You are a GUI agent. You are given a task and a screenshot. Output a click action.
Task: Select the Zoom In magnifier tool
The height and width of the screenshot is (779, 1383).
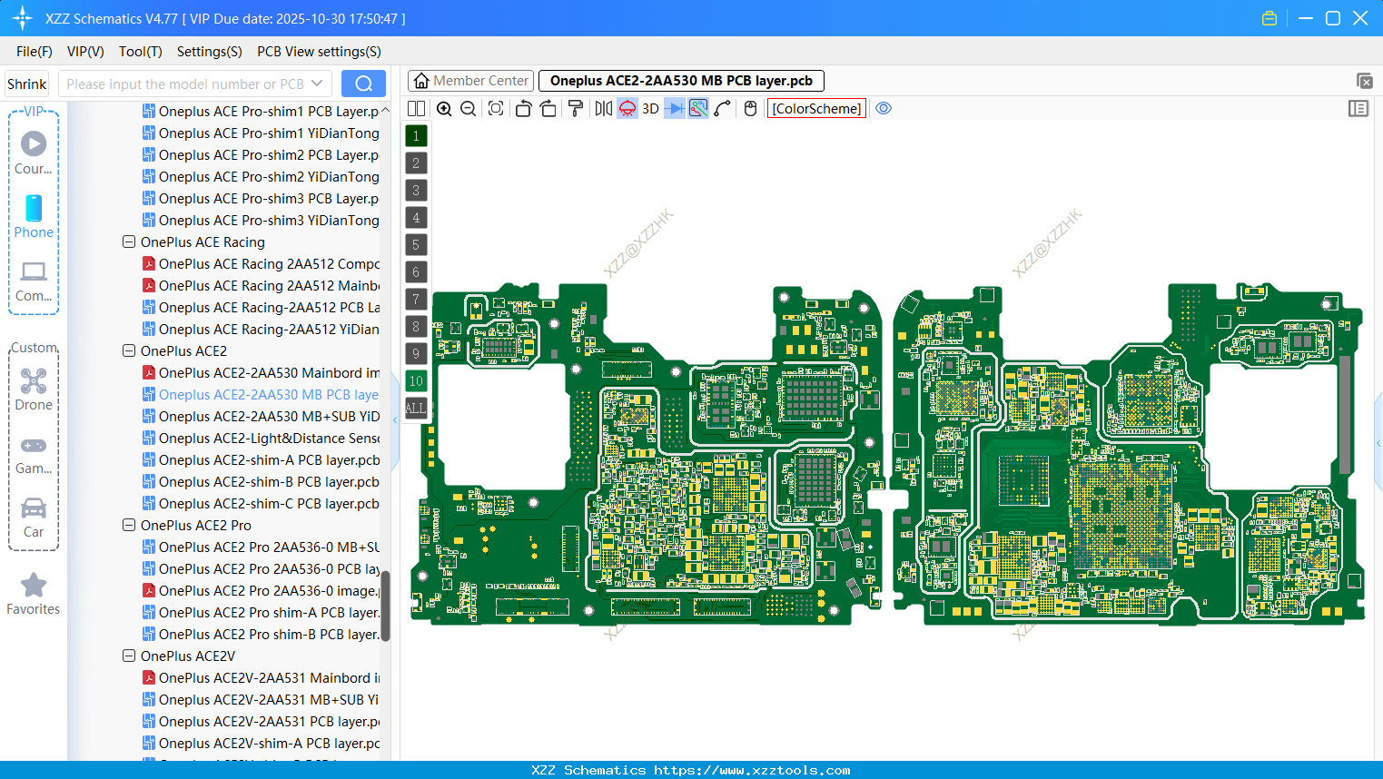click(x=444, y=108)
